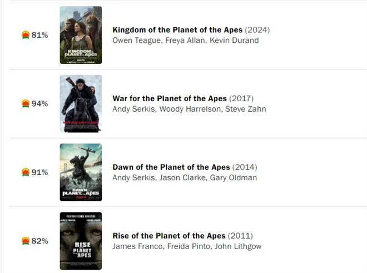Screen dimensions: 367x273
Task: Select the Dawn of the Planet of the Apes poster
Action: [81, 172]
